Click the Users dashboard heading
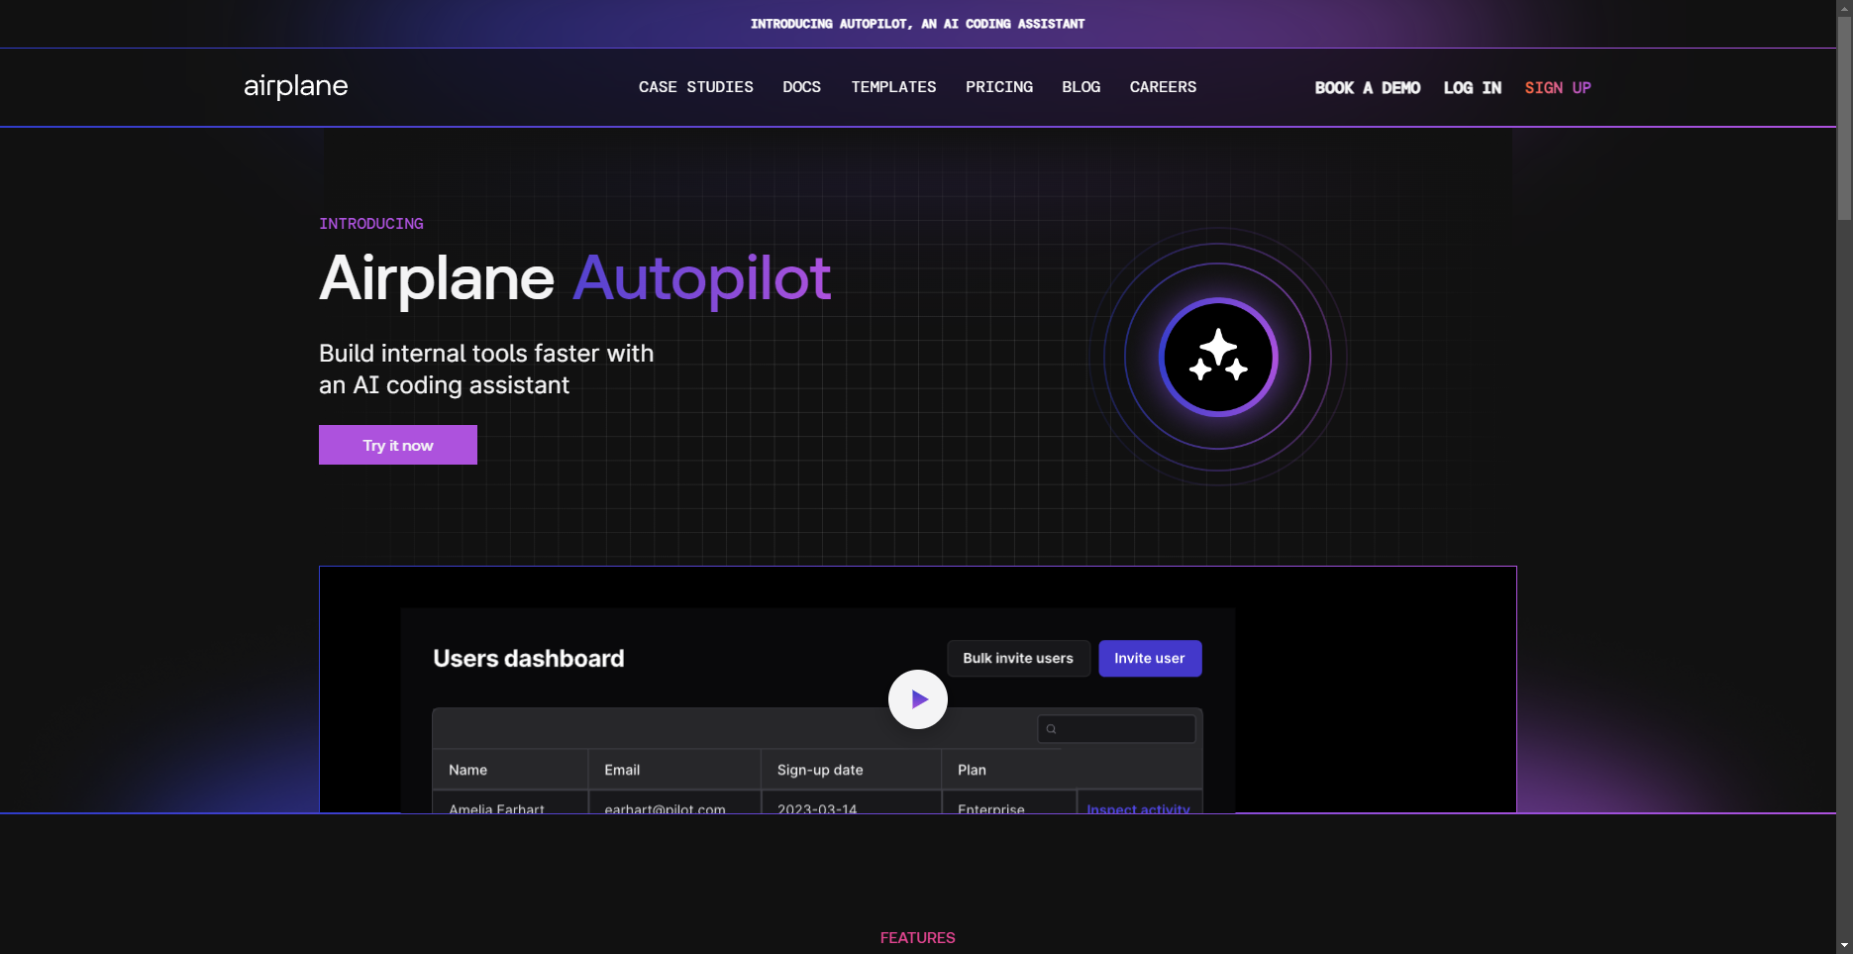Screen dimensions: 1853x954 pos(529,659)
